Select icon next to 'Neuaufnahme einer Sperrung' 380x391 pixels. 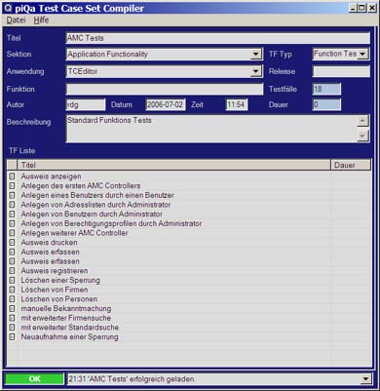pos(12,336)
